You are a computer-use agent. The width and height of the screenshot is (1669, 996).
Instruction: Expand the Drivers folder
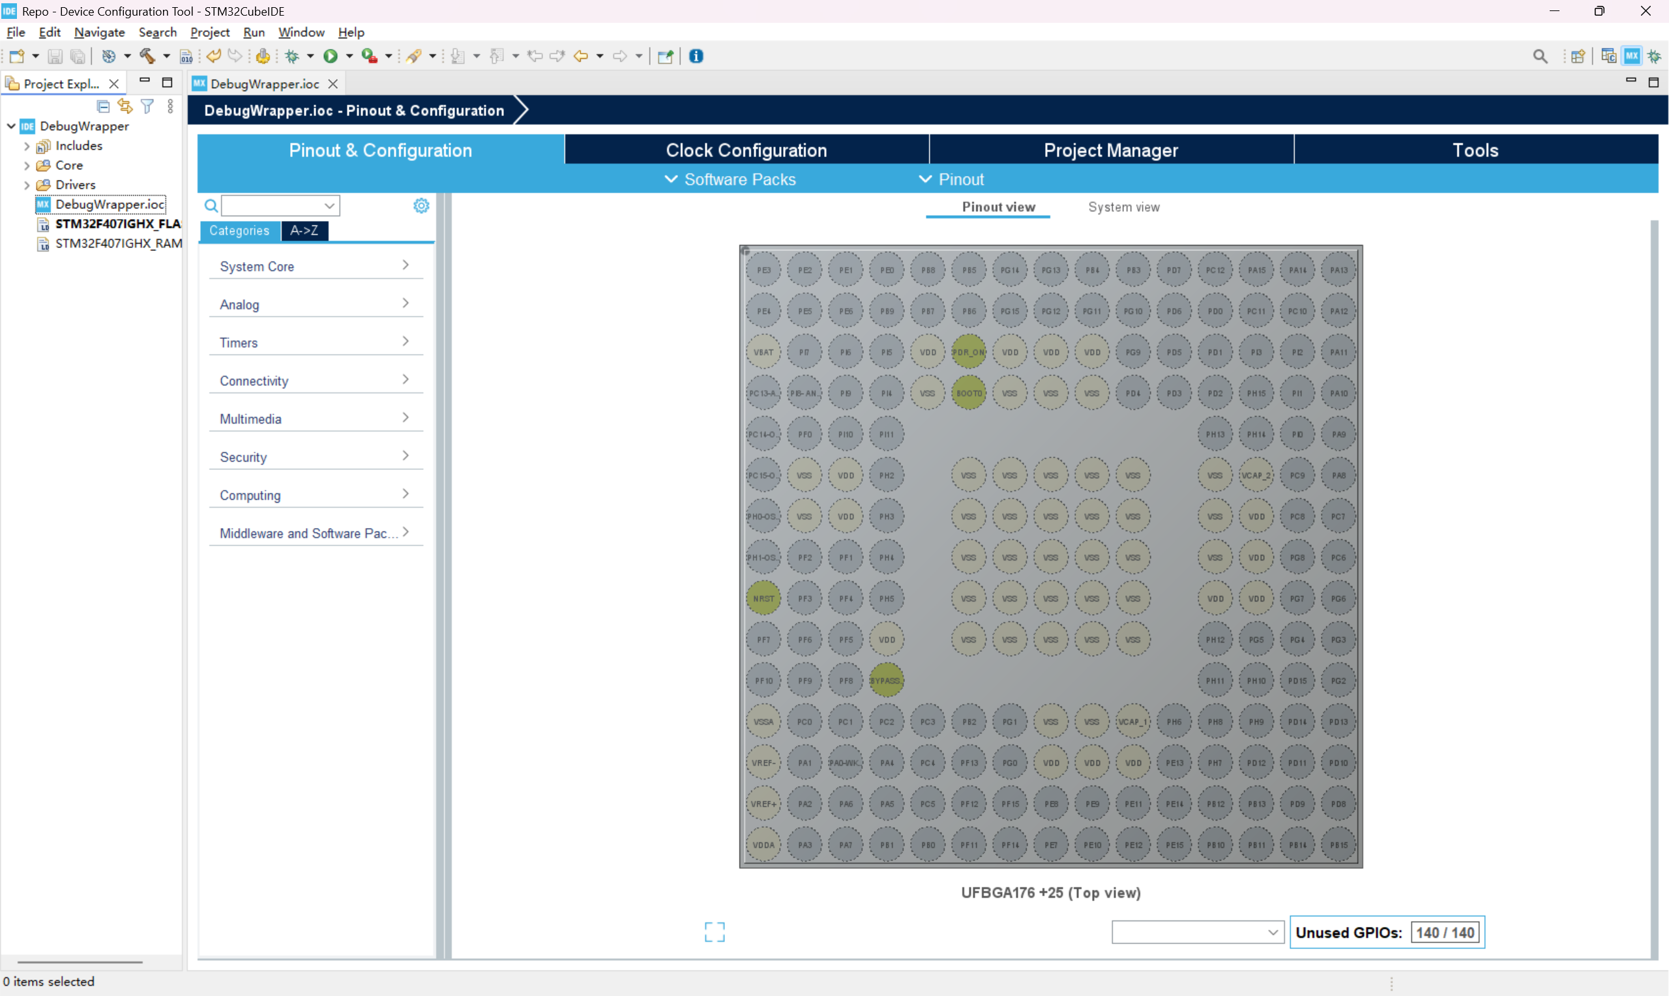(27, 185)
